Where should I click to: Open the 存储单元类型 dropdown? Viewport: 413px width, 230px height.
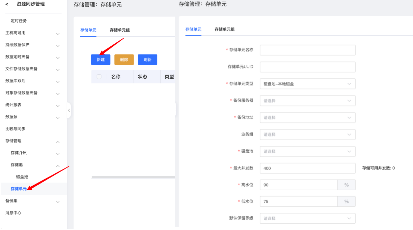click(x=307, y=84)
